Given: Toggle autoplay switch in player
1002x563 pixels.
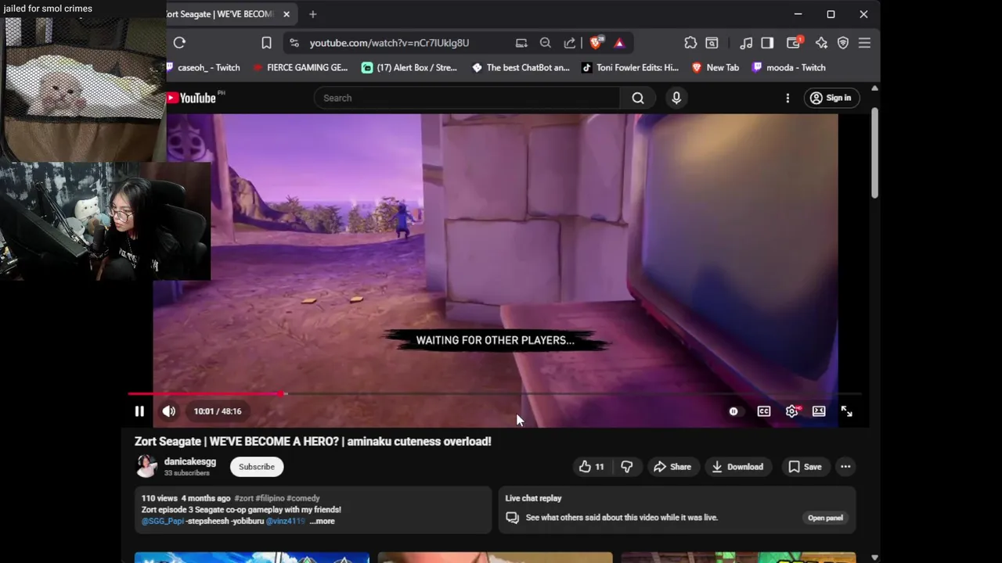Looking at the screenshot, I should 733,411.
